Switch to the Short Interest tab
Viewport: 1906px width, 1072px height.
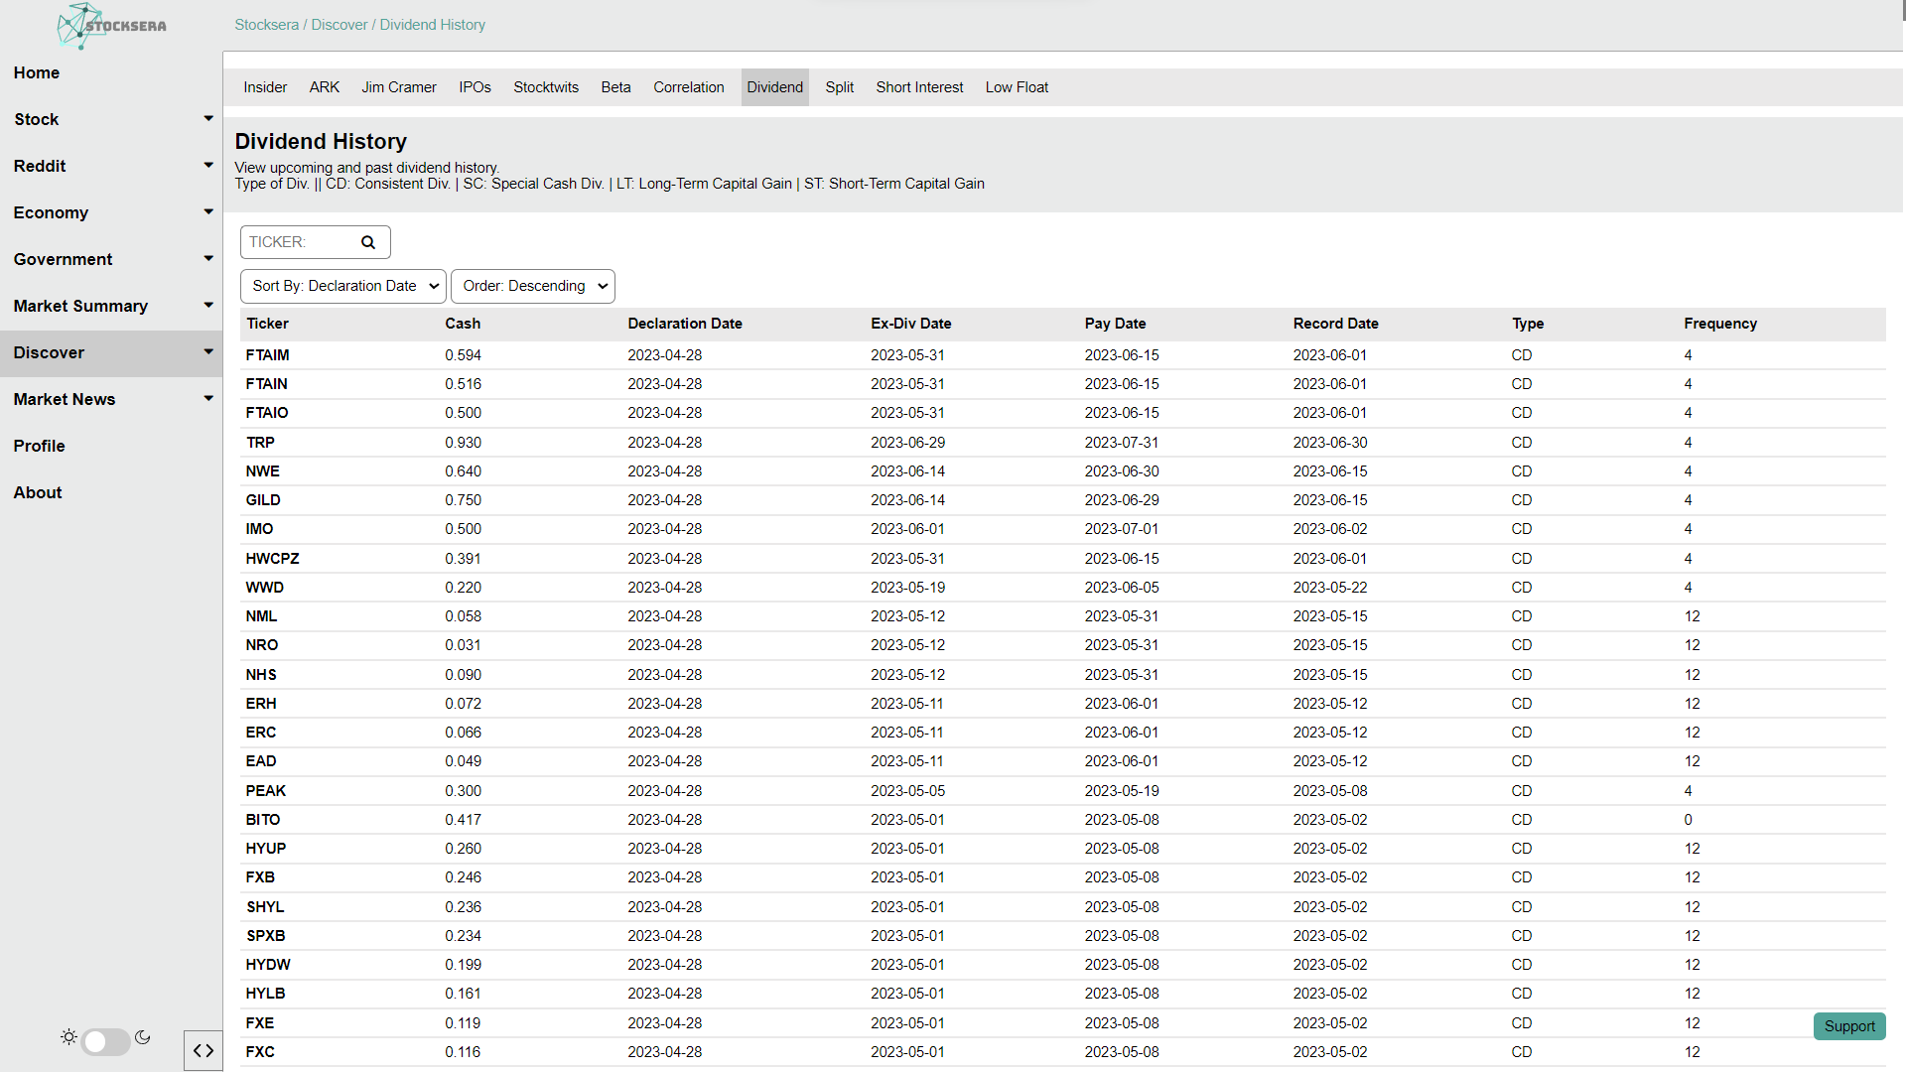(919, 87)
